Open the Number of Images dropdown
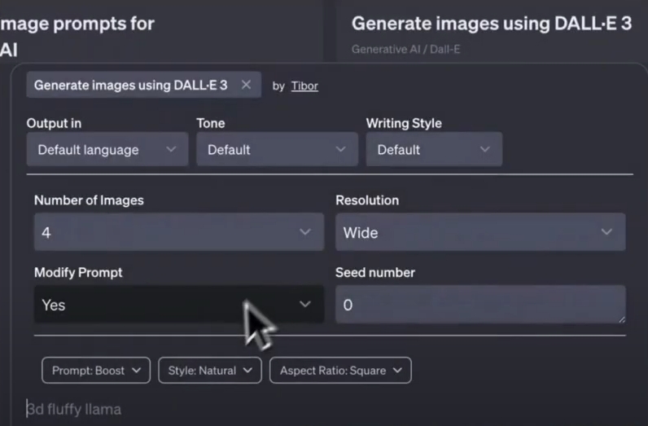This screenshot has height=426, width=648. [179, 232]
